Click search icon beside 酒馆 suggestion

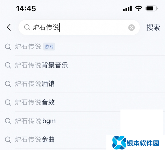tap(8, 84)
